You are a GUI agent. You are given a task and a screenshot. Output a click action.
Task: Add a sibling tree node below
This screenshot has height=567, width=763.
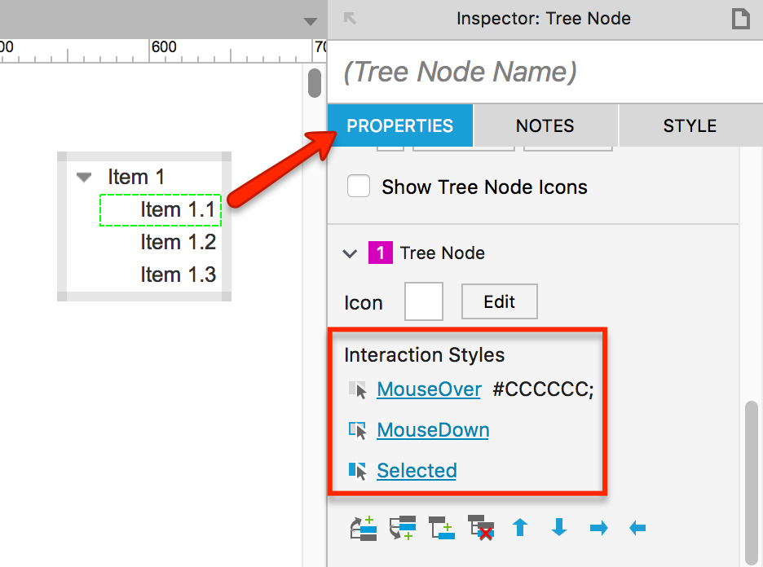pos(403,528)
